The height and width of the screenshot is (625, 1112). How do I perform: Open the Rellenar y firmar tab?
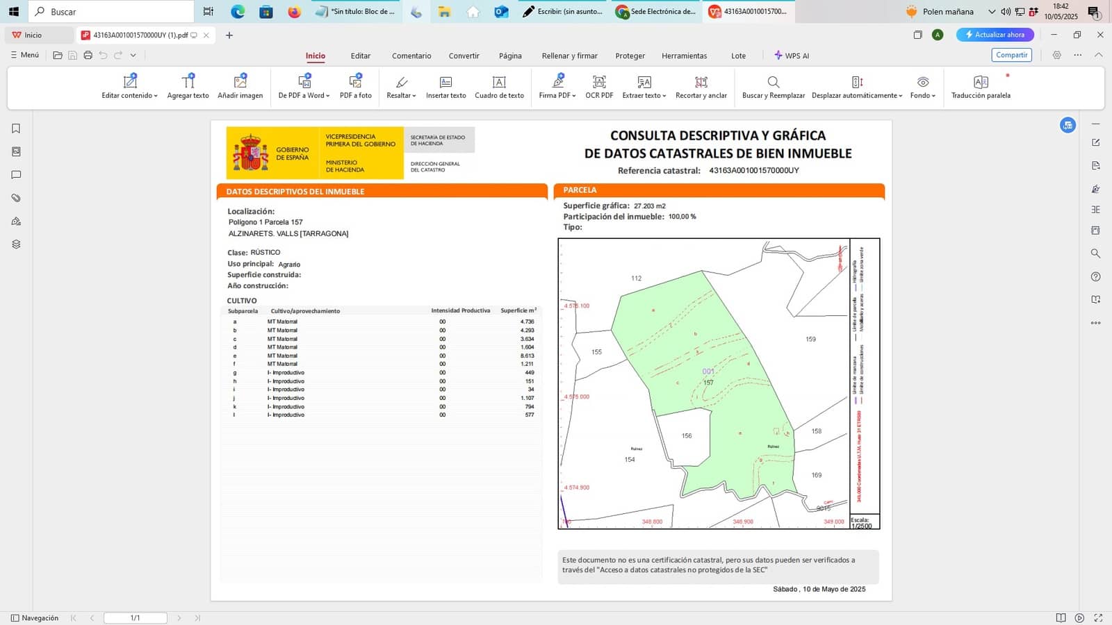coord(569,56)
